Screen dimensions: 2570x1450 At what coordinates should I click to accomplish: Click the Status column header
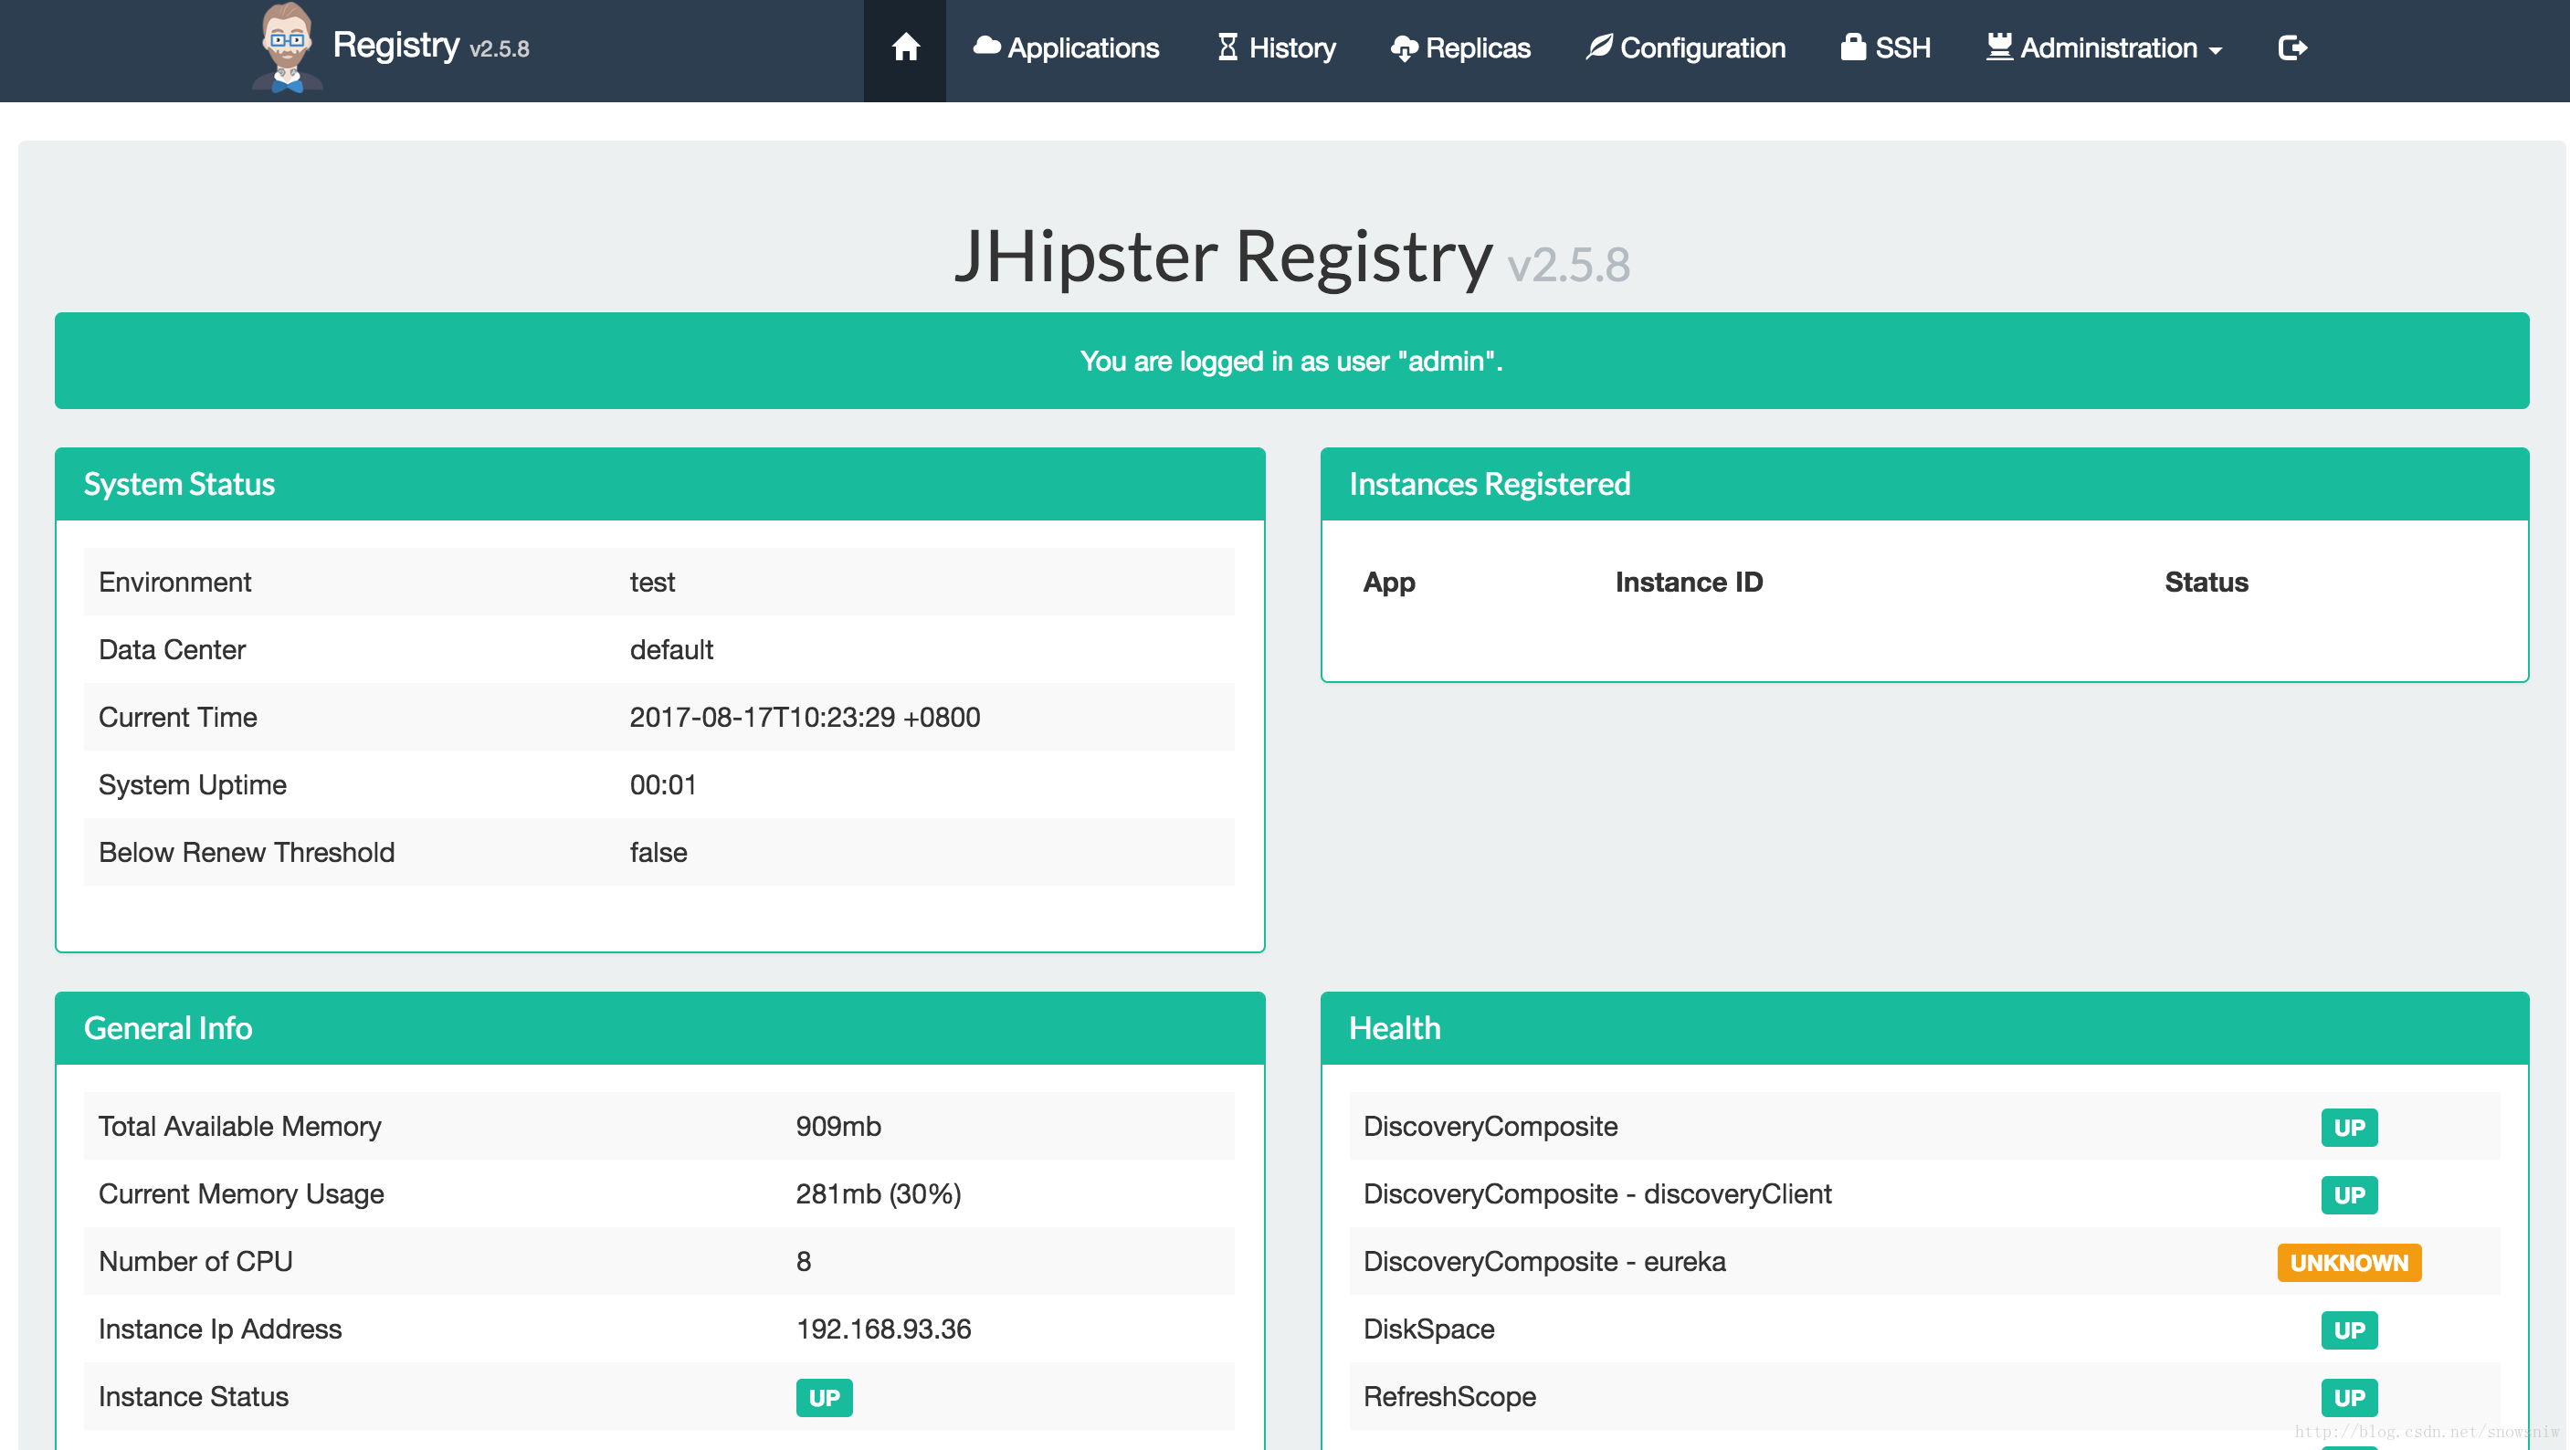(2206, 583)
